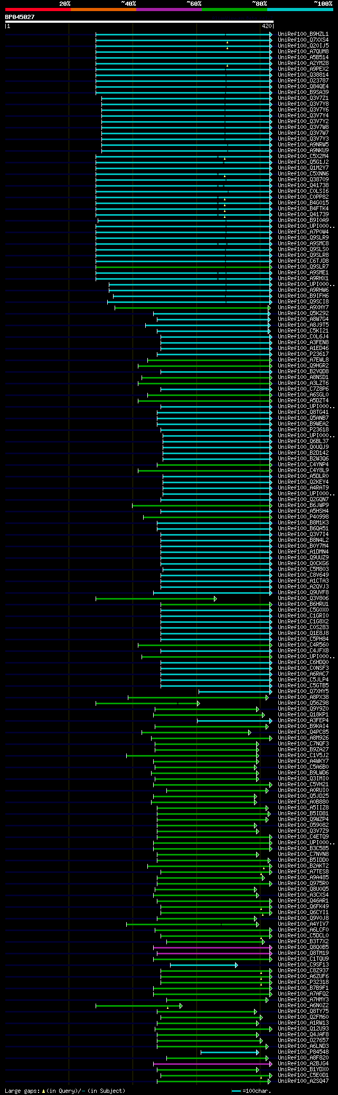The image size is (338, 1095).
Task: Select hit label UniRef100_B9SA39
Action: (x=303, y=92)
